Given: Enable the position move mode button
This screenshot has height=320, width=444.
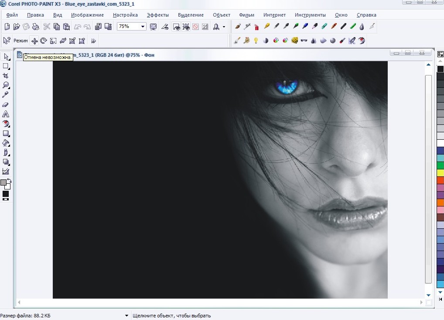Looking at the screenshot, I should pyautogui.click(x=34, y=41).
